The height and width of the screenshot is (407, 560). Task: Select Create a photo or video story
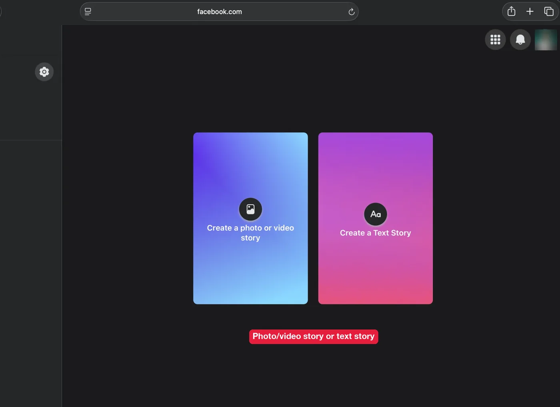(250, 218)
